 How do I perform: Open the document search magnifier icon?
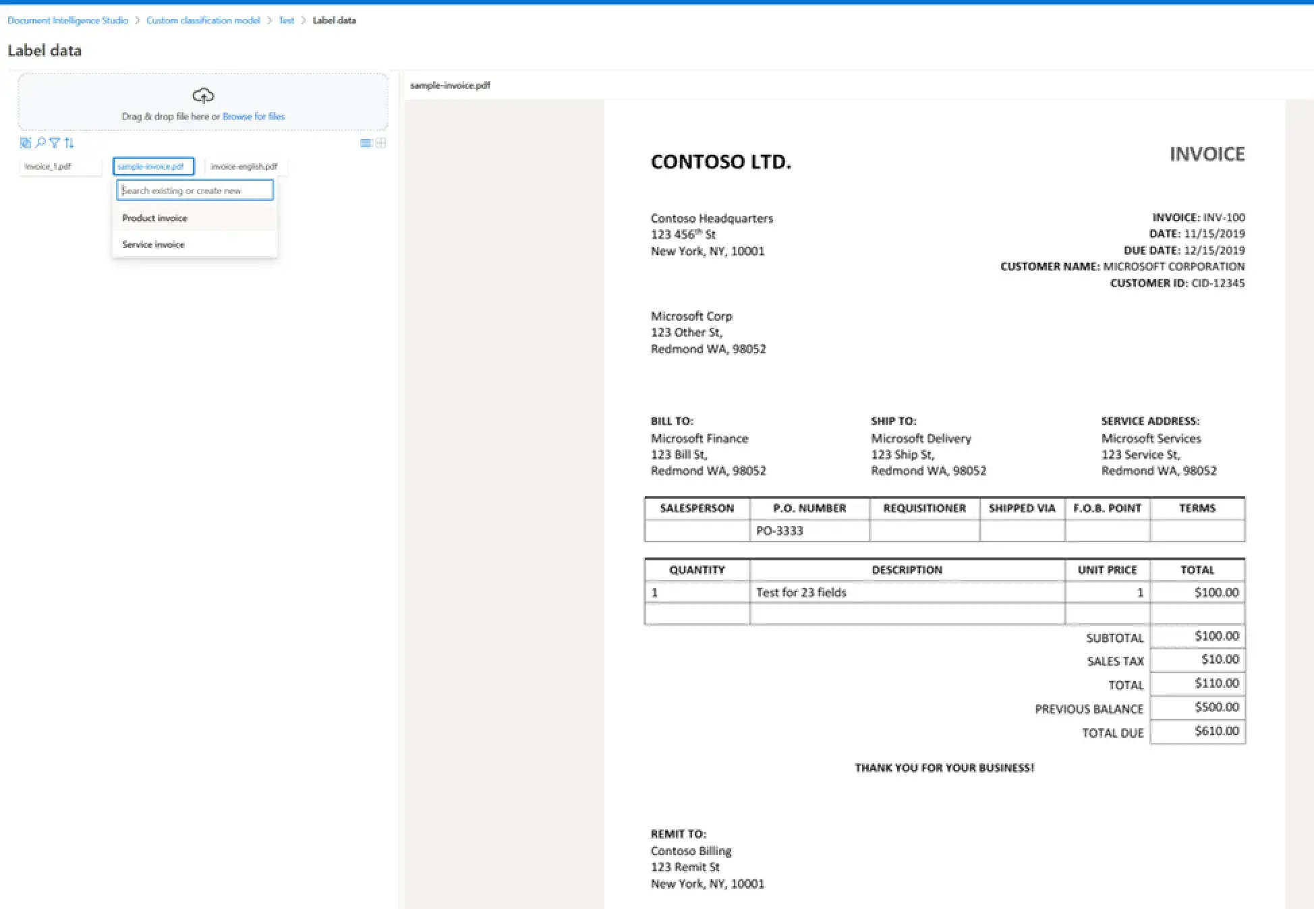point(40,142)
